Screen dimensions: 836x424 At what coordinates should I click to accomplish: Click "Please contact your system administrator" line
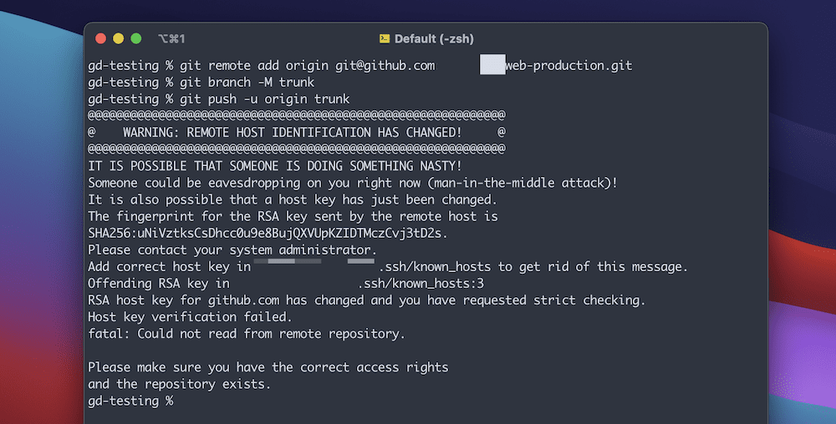pyautogui.click(x=232, y=250)
